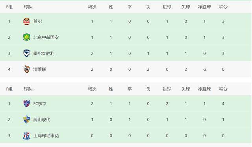Open the 上海绿地申花 team page
Viewport: 252px width, 147px height.
point(46,136)
